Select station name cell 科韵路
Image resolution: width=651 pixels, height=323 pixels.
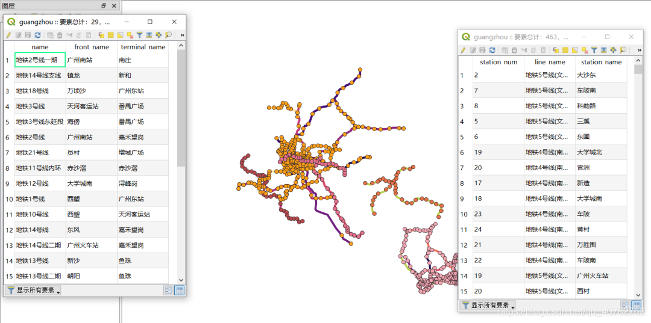[x=601, y=106]
